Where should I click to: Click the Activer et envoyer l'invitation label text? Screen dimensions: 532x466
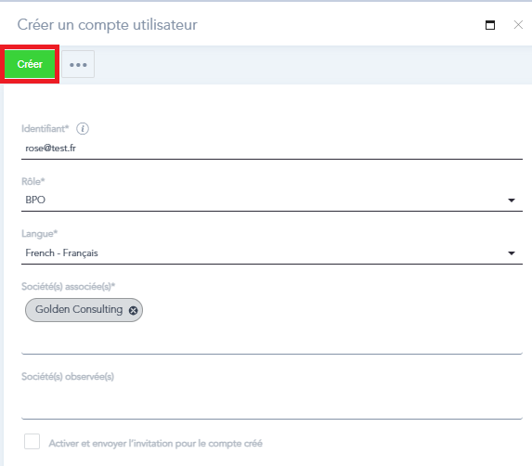(155, 444)
